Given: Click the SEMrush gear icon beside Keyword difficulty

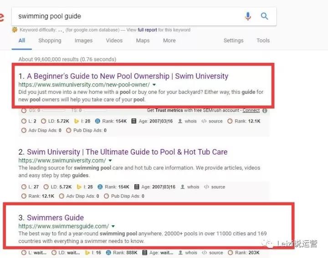Looking at the screenshot, I should click(x=15, y=30).
